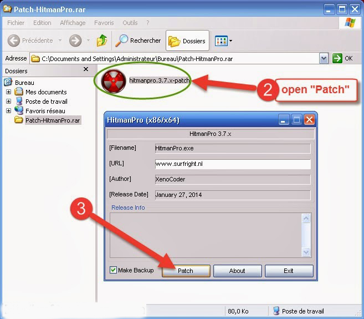Click the address bar path field

coord(174,59)
